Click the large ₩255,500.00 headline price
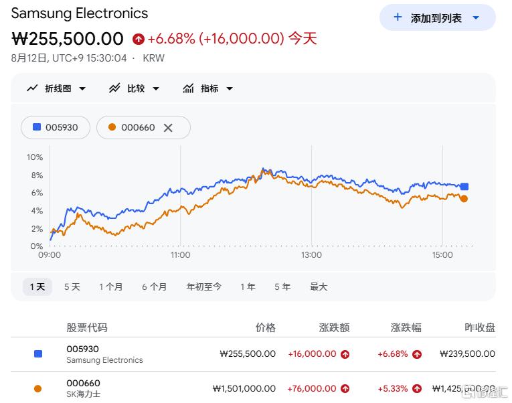Screen dimensions: 512x403 (x=68, y=39)
